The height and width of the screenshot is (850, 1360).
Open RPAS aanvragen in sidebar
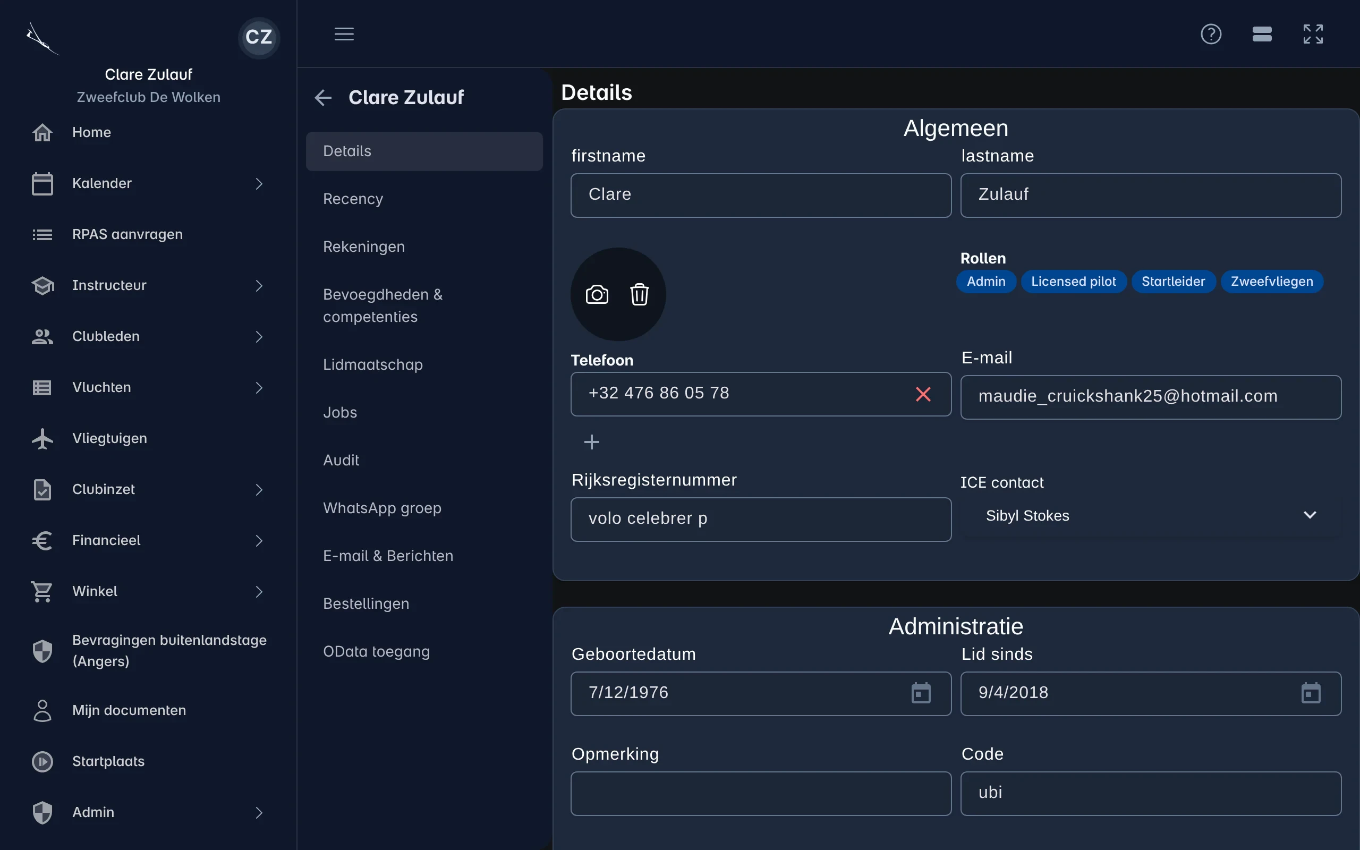pyautogui.click(x=148, y=234)
